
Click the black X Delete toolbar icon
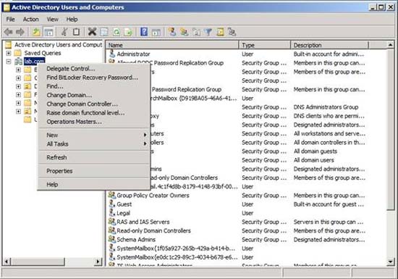click(92, 32)
